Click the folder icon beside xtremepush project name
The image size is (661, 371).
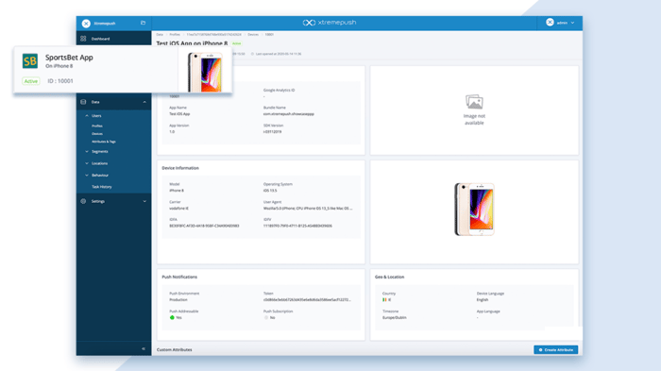point(143,23)
